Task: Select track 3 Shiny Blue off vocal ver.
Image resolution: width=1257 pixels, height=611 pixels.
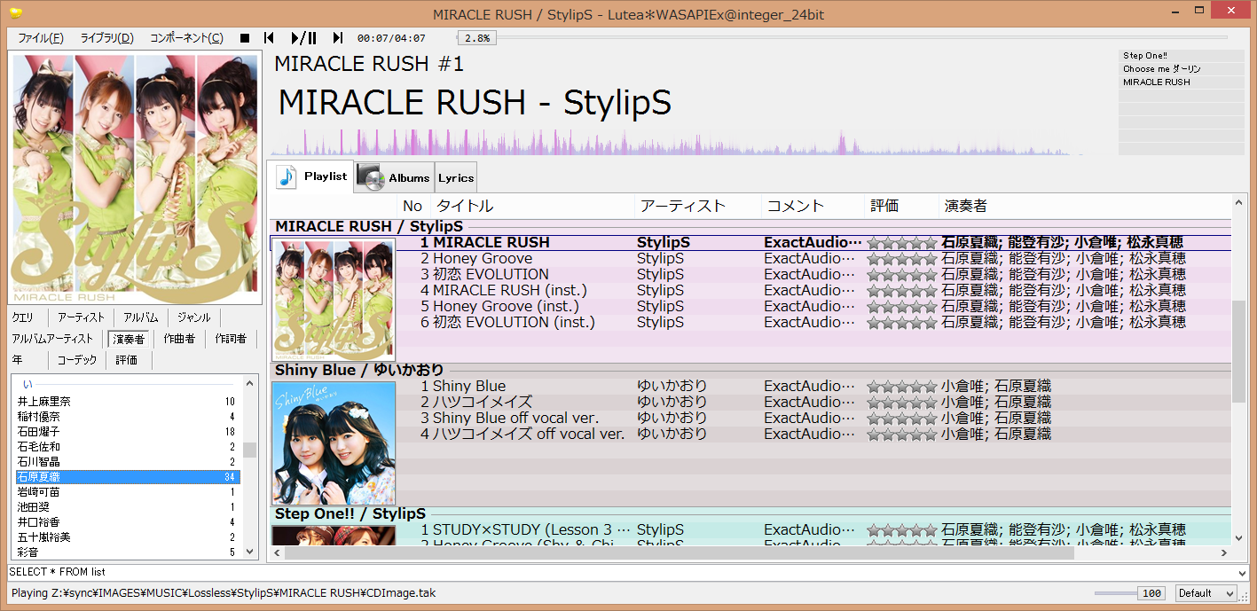Action: pyautogui.click(x=814, y=418)
